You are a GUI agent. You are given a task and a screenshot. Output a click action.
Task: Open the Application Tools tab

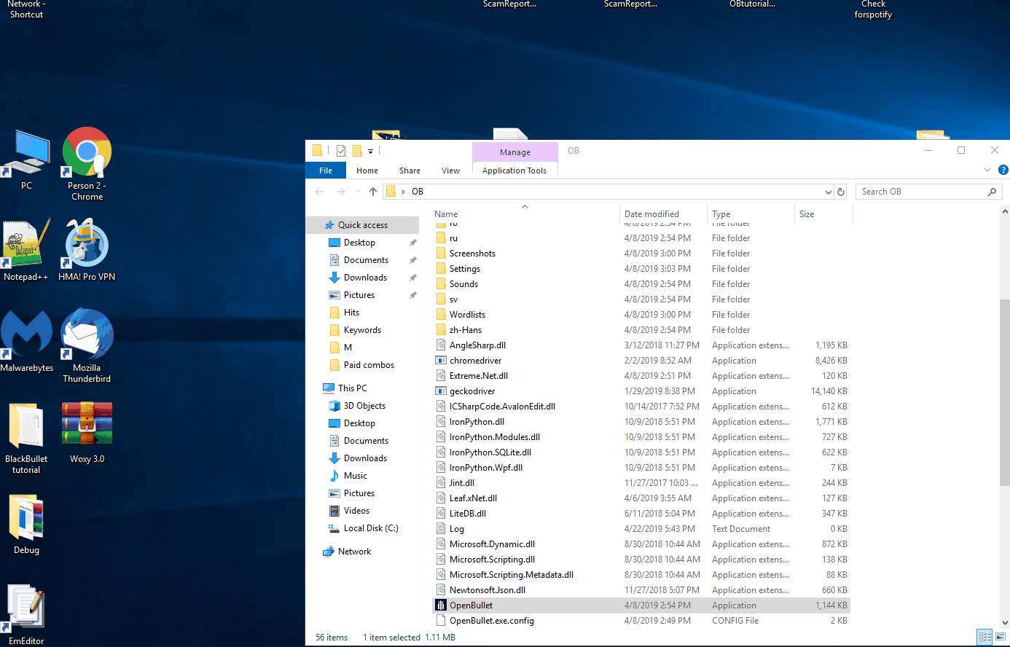[514, 170]
